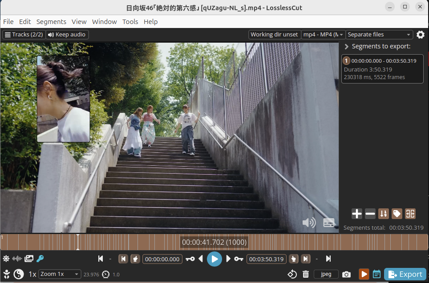The height and width of the screenshot is (283, 429).
Task: Jump to the segment's end time
Action: [306, 259]
